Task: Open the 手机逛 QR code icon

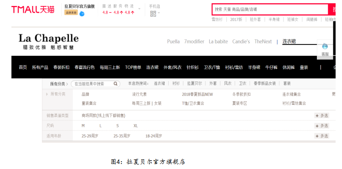Action: coord(153,14)
